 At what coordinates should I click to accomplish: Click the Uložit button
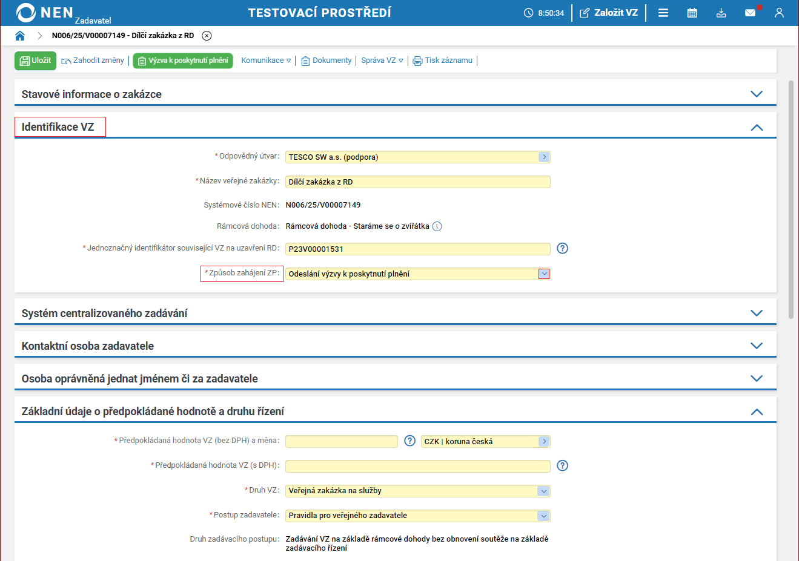coord(36,61)
